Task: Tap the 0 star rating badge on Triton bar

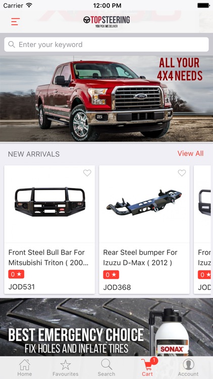Action: coord(16,274)
